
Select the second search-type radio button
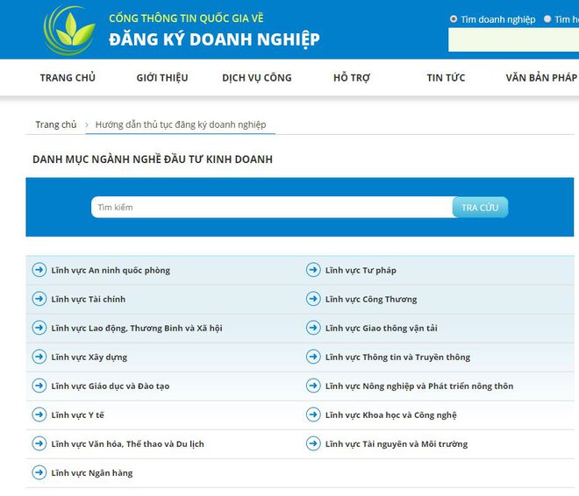click(x=547, y=18)
